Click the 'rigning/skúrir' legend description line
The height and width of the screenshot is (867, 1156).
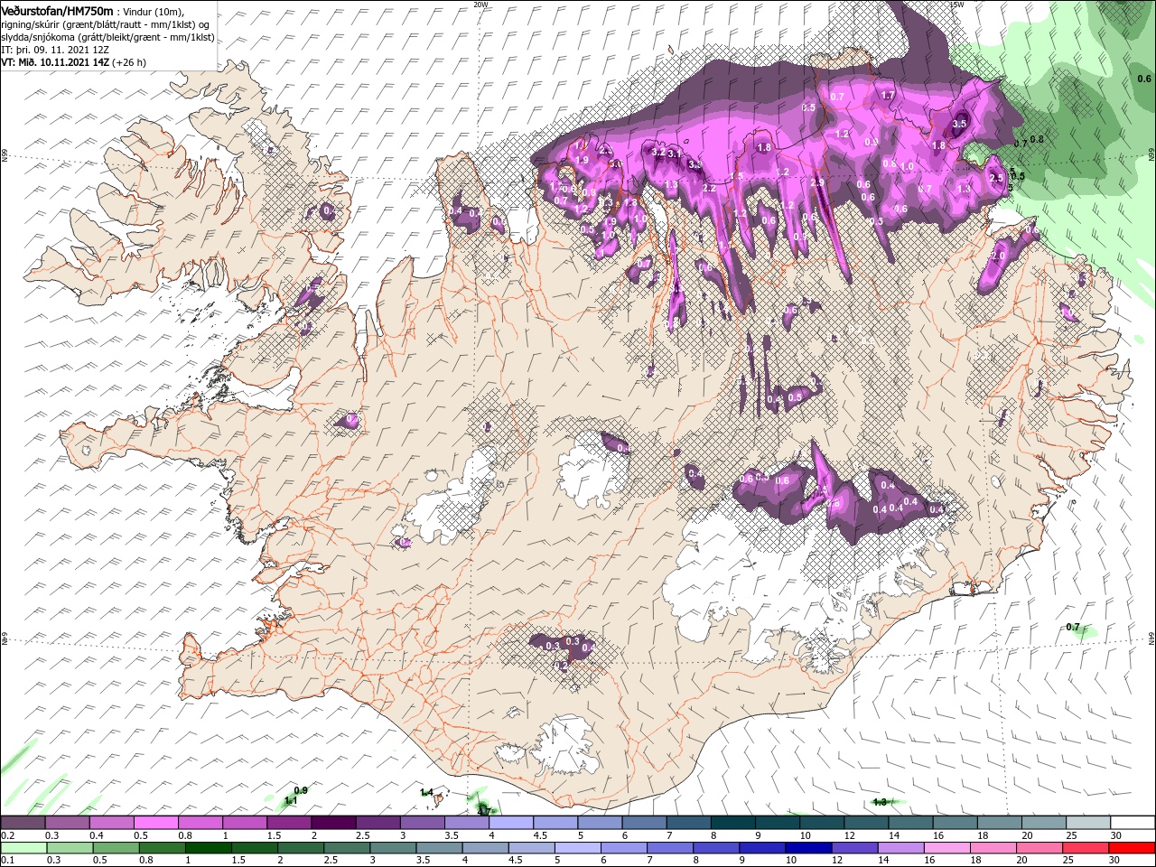pos(106,23)
